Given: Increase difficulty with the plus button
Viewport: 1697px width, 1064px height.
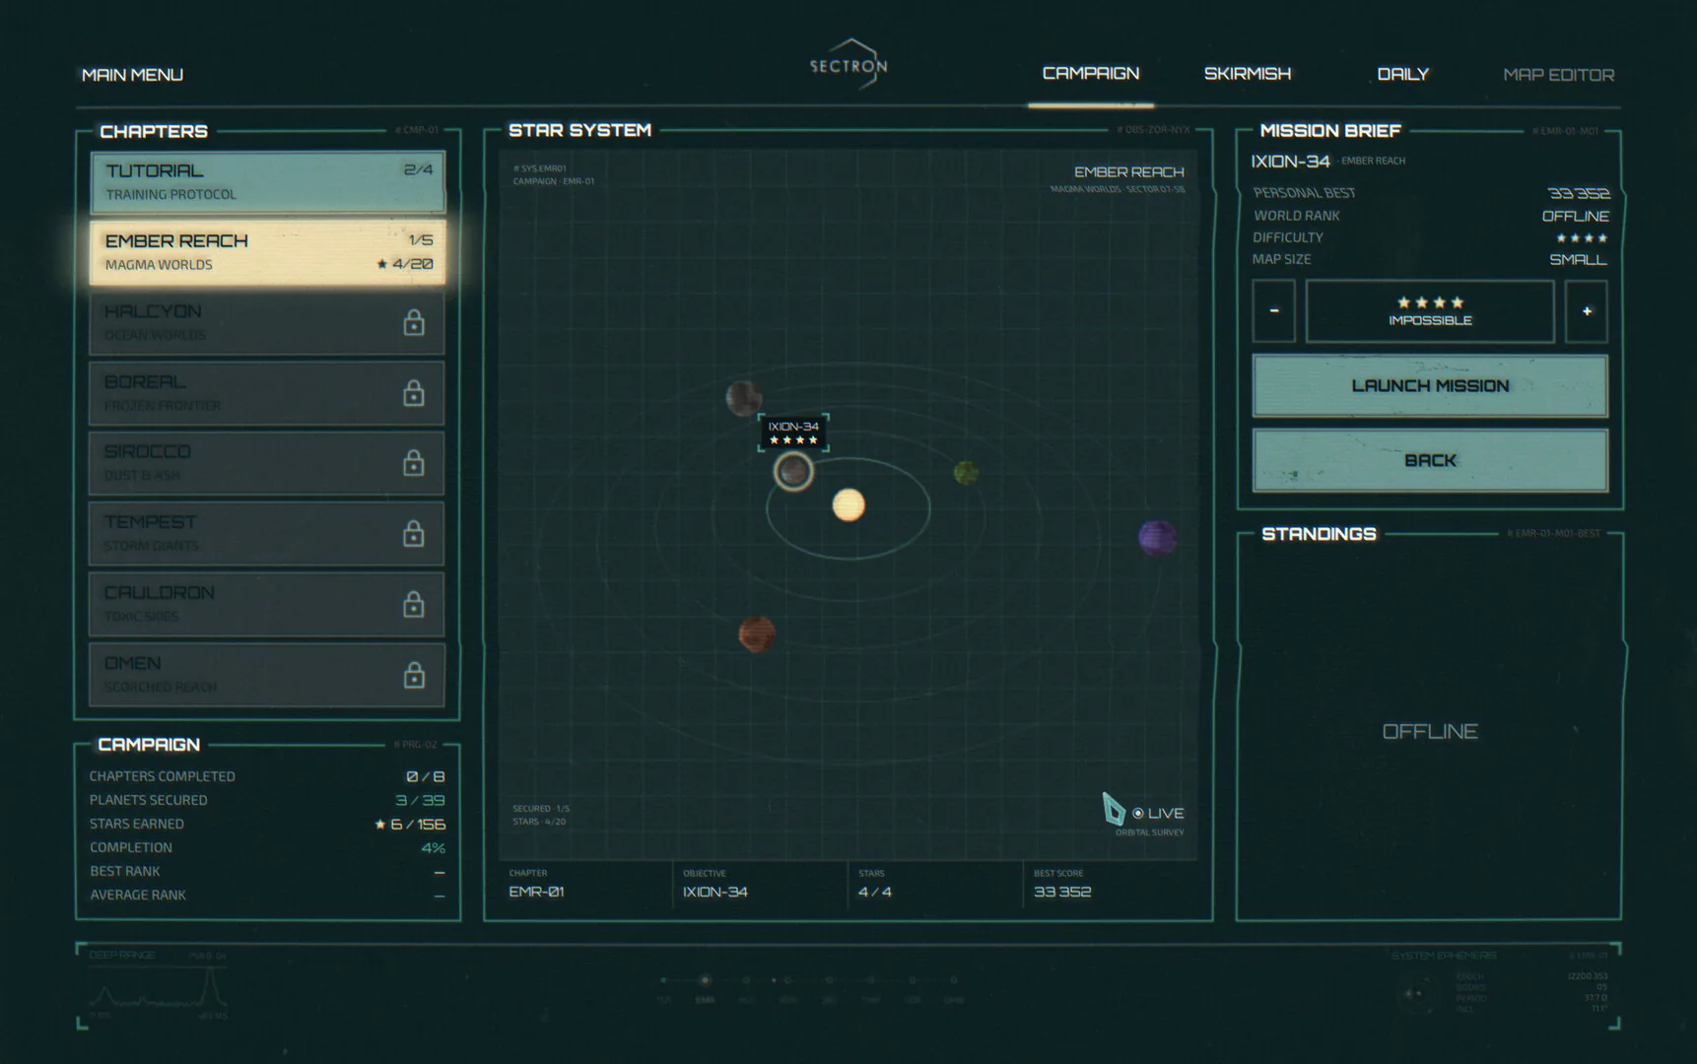Looking at the screenshot, I should pos(1587,311).
